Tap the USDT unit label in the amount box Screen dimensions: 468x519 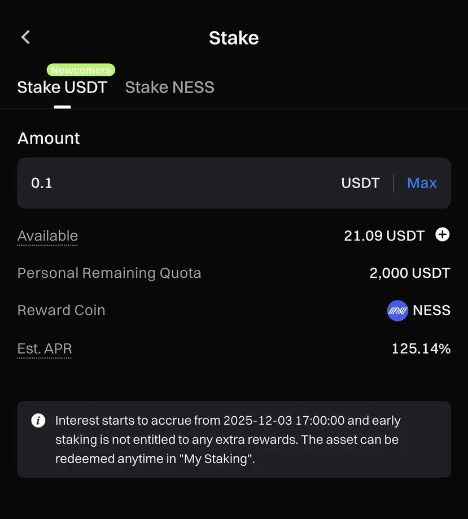tap(360, 183)
